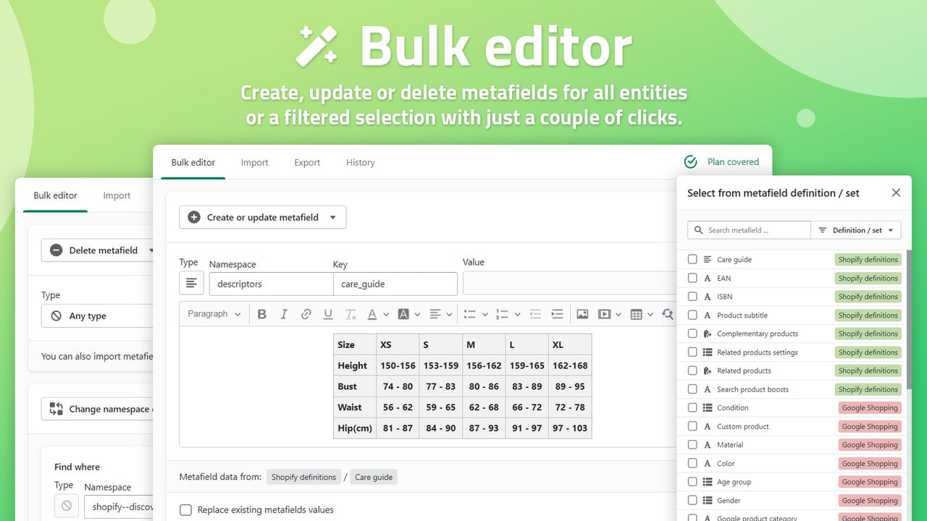Check the Complementary products checkbox
This screenshot has width=927, height=521.
tap(692, 334)
